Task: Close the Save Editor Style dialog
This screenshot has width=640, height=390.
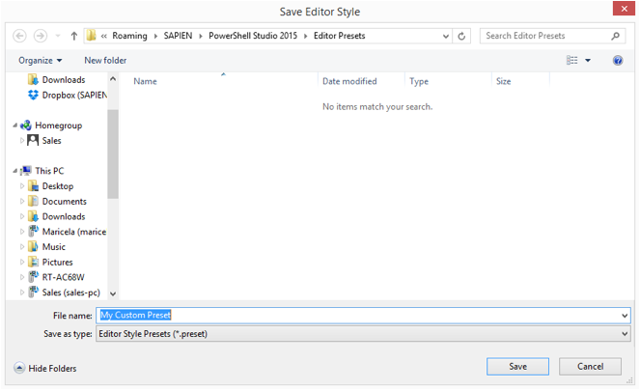Action: 624,9
